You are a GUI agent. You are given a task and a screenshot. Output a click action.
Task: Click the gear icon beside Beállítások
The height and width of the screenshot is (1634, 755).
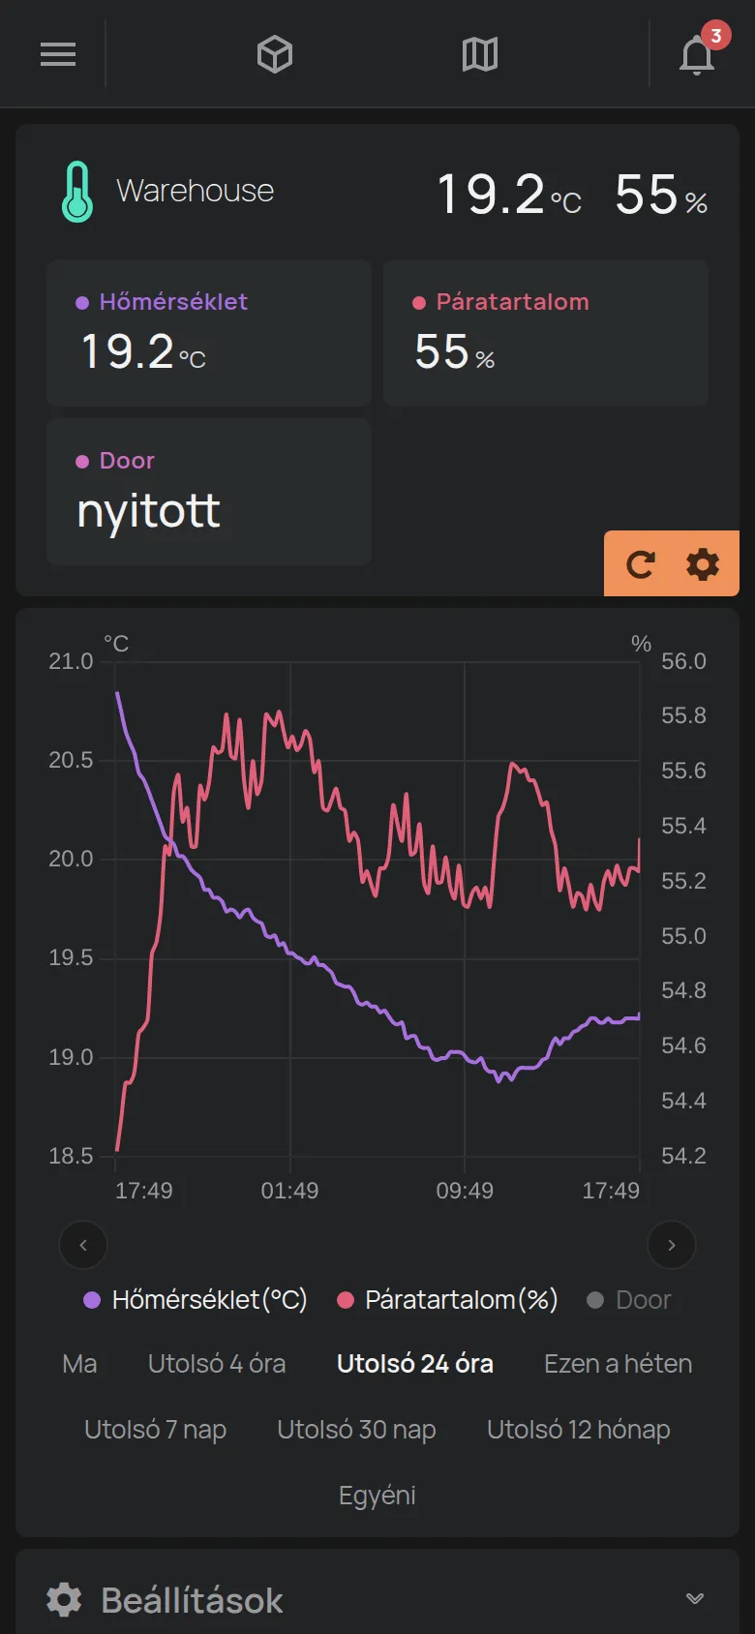pyautogui.click(x=64, y=1599)
